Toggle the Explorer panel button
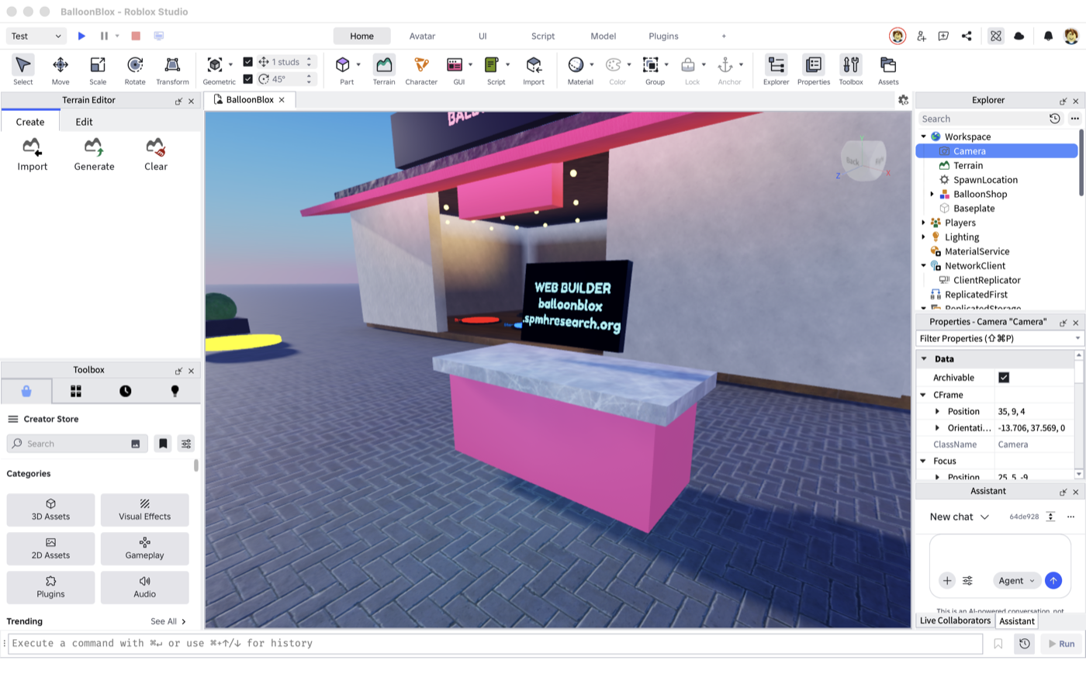This screenshot has width=1086, height=681. click(x=776, y=70)
